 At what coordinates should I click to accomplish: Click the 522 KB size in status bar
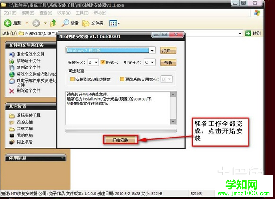pyautogui.click(x=196, y=194)
